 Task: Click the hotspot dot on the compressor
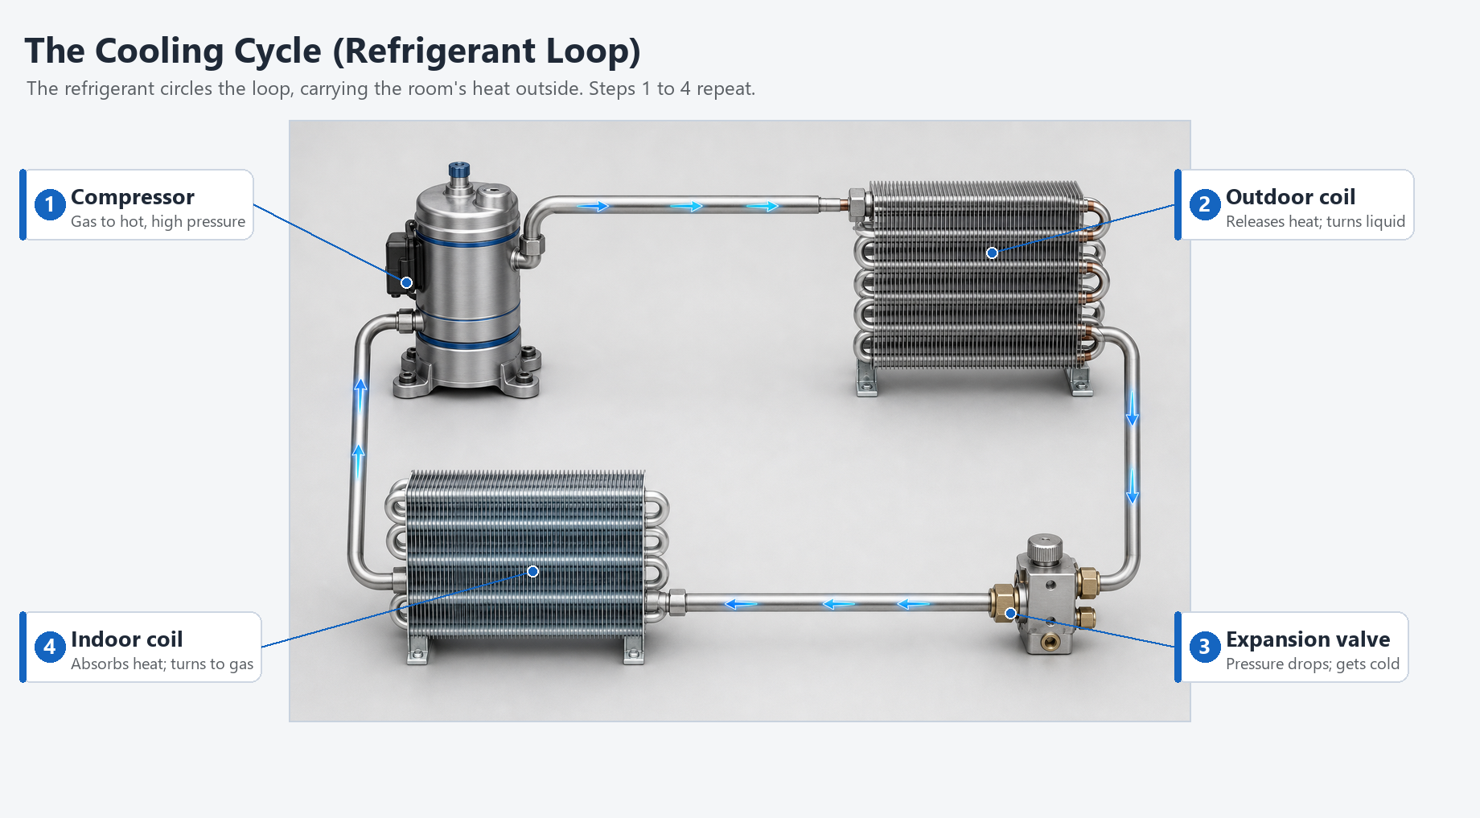[406, 282]
